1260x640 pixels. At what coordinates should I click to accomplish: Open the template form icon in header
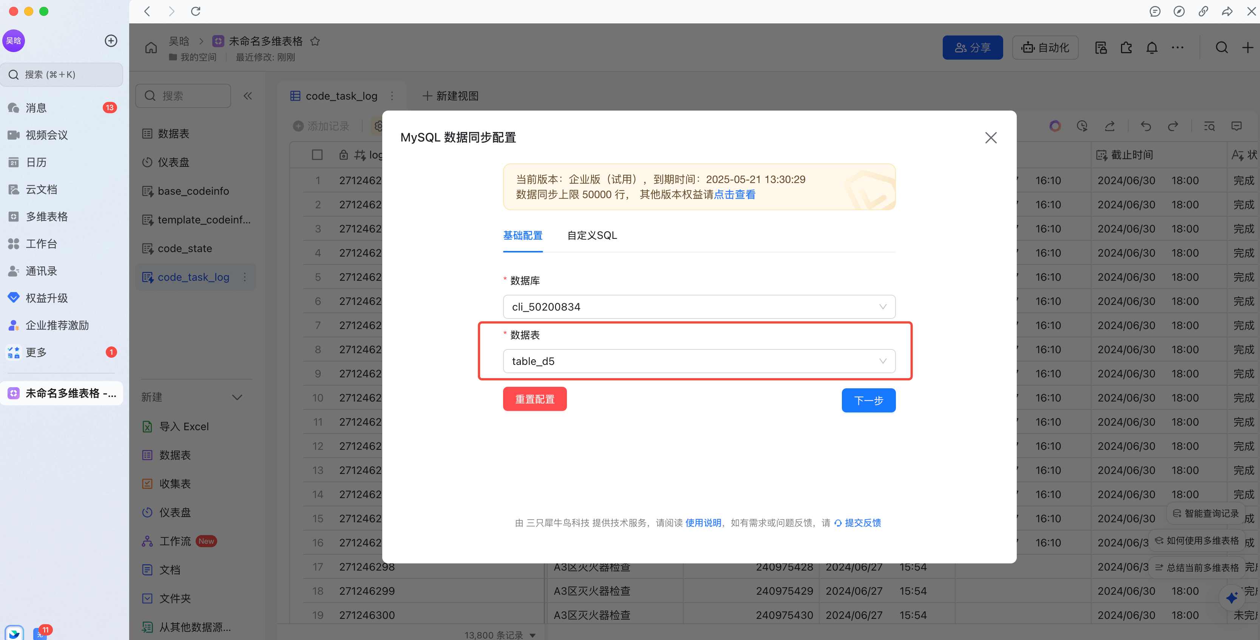(1101, 48)
